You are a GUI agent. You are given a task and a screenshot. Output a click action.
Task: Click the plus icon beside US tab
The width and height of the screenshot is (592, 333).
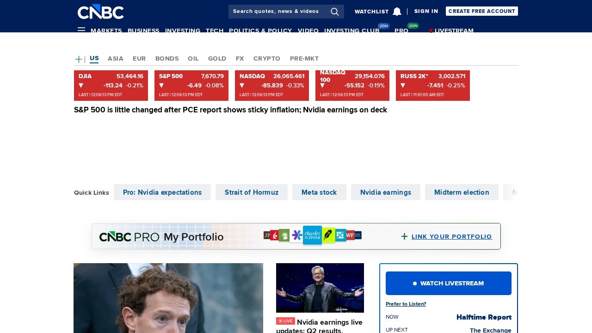click(x=79, y=59)
